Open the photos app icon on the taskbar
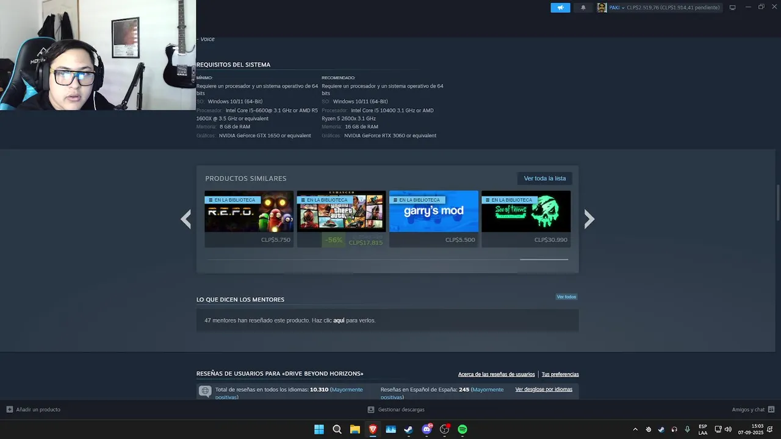 390,429
